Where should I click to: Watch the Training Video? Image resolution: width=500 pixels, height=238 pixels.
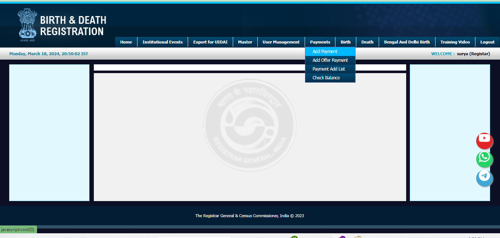455,42
